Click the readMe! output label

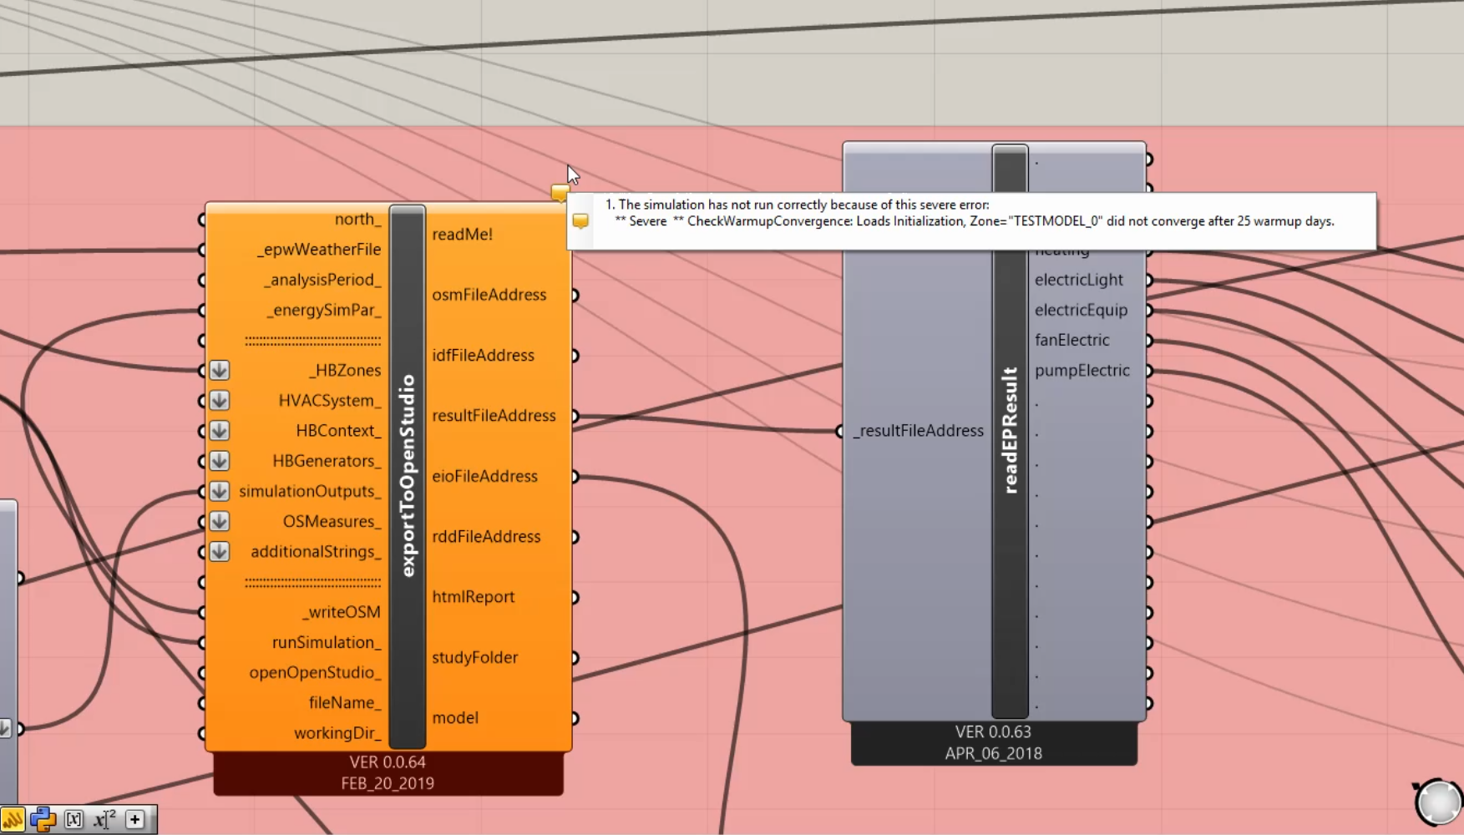(463, 235)
